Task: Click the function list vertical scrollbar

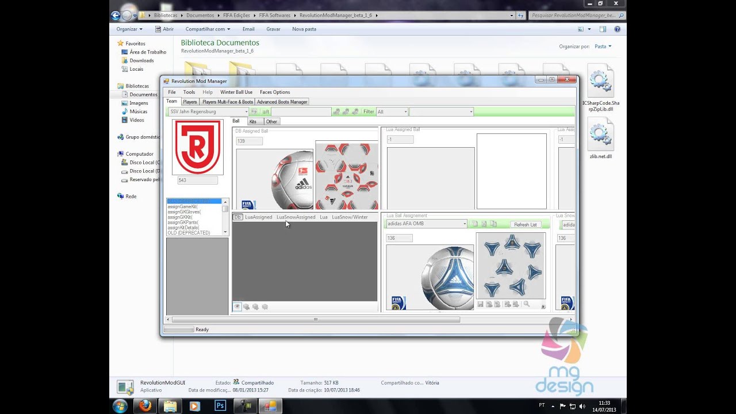Action: [x=225, y=217]
